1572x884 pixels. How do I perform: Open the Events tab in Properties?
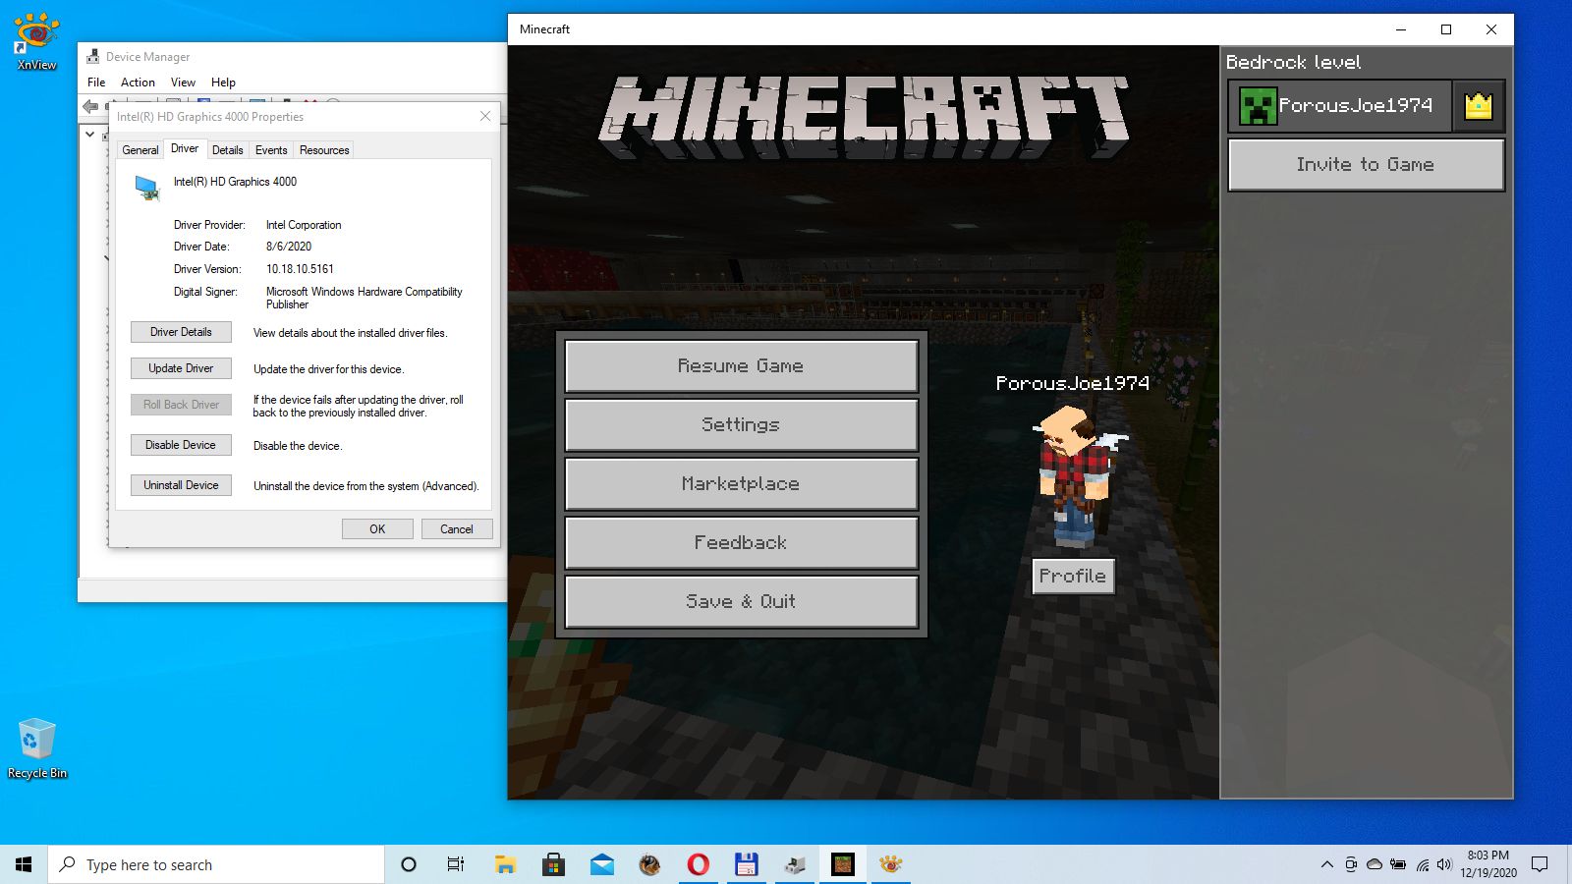pyautogui.click(x=271, y=150)
